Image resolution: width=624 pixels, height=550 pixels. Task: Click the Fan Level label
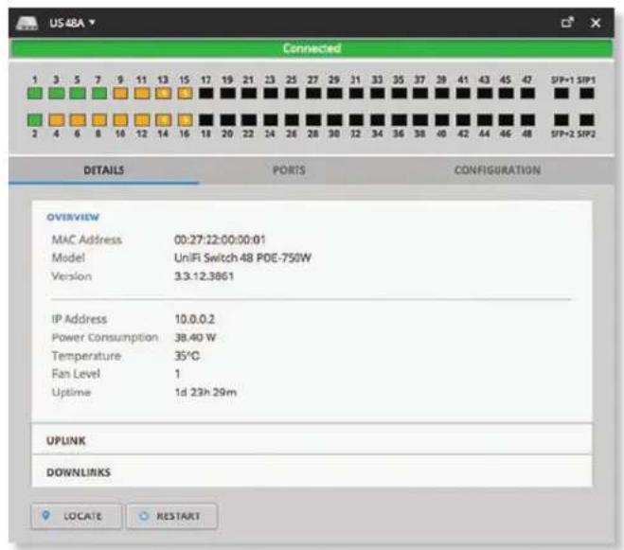point(76,374)
